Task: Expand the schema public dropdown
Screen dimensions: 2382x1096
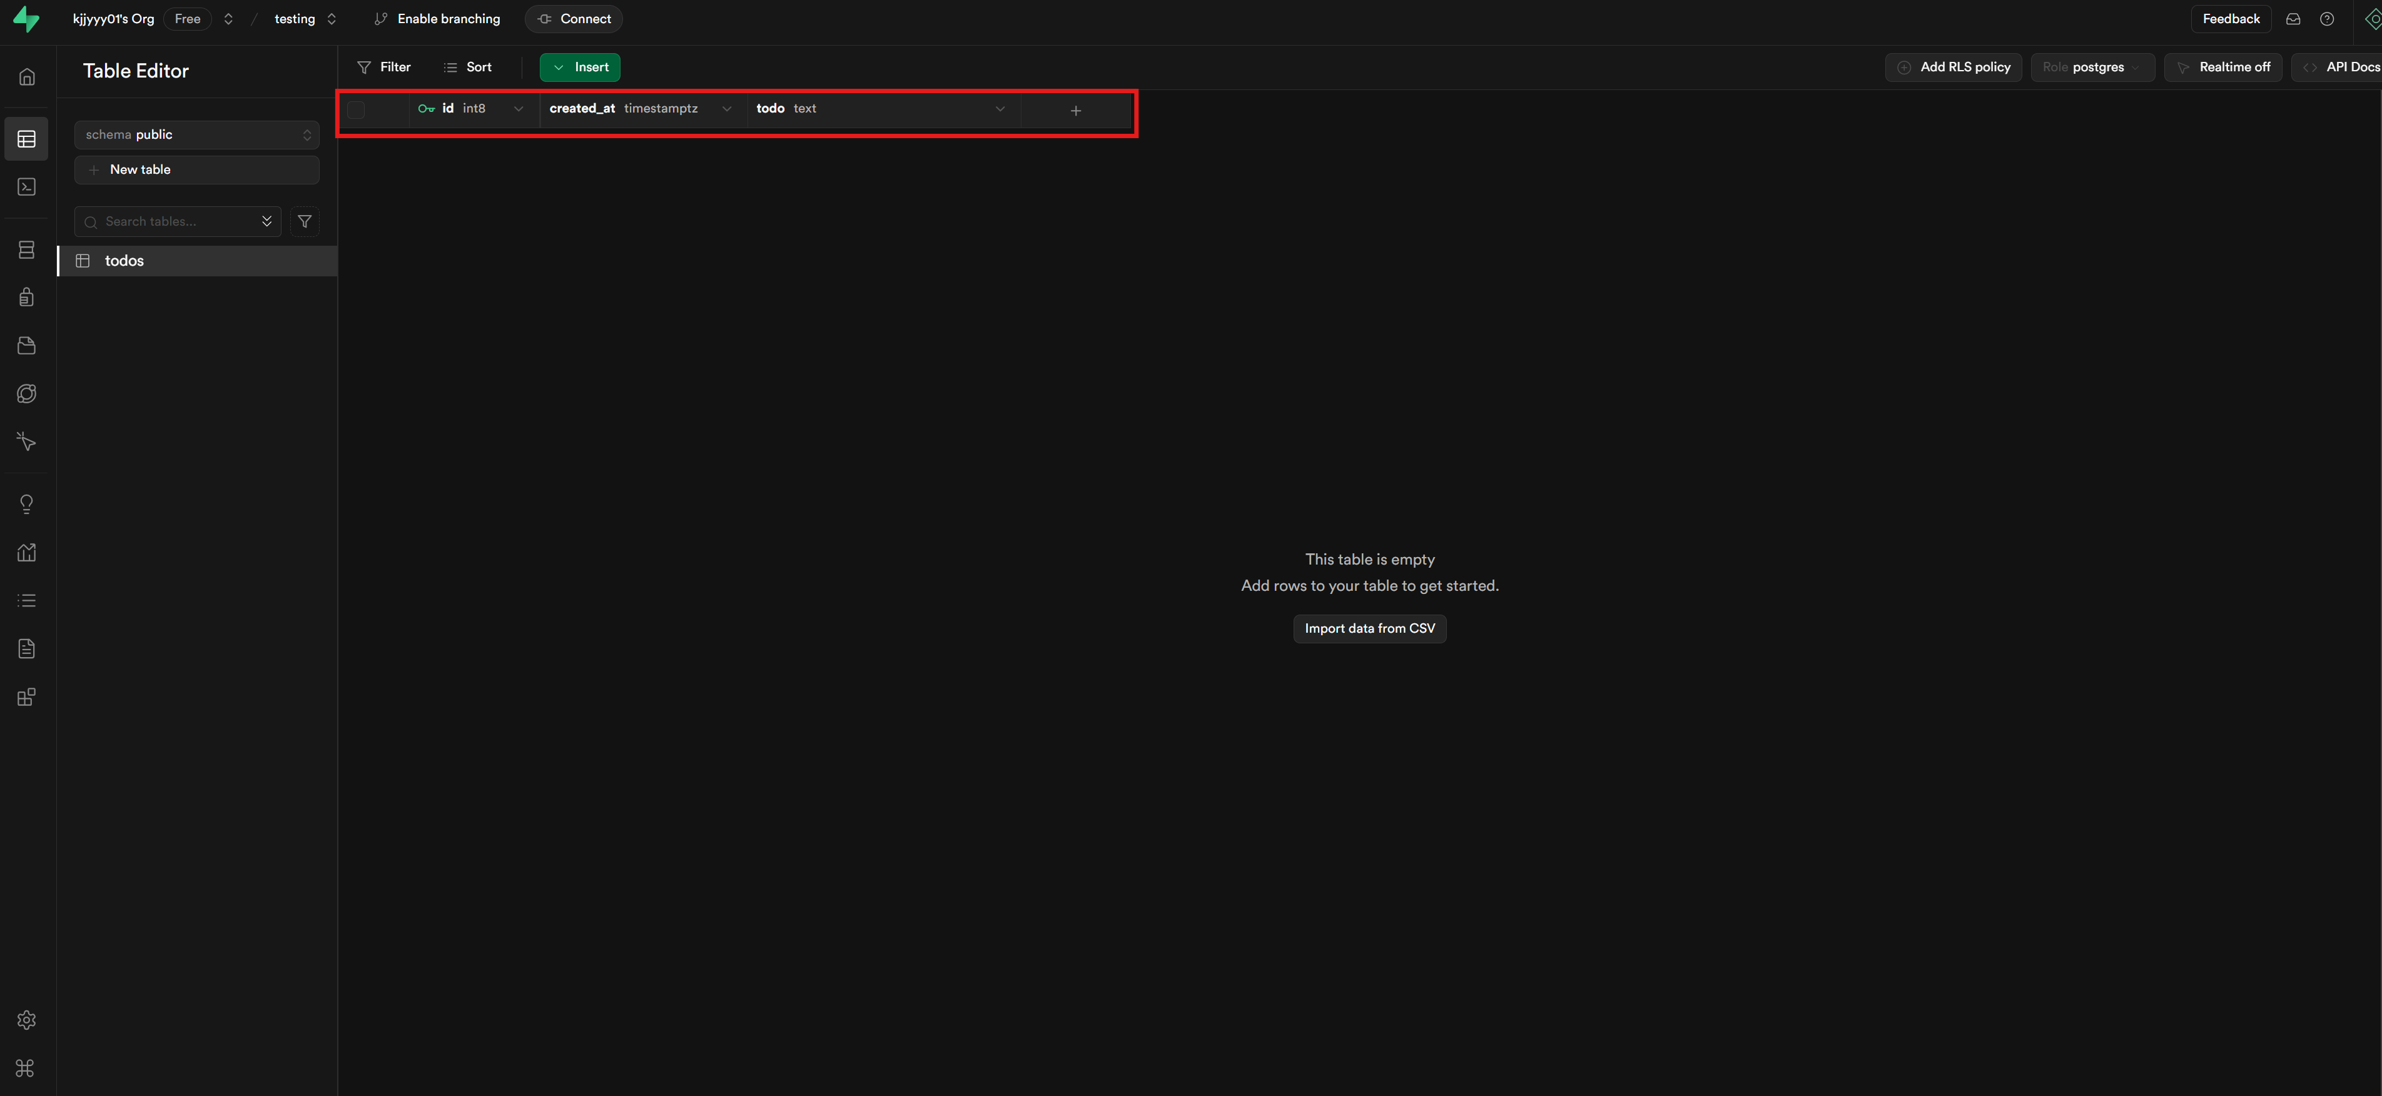Action: [x=197, y=135]
